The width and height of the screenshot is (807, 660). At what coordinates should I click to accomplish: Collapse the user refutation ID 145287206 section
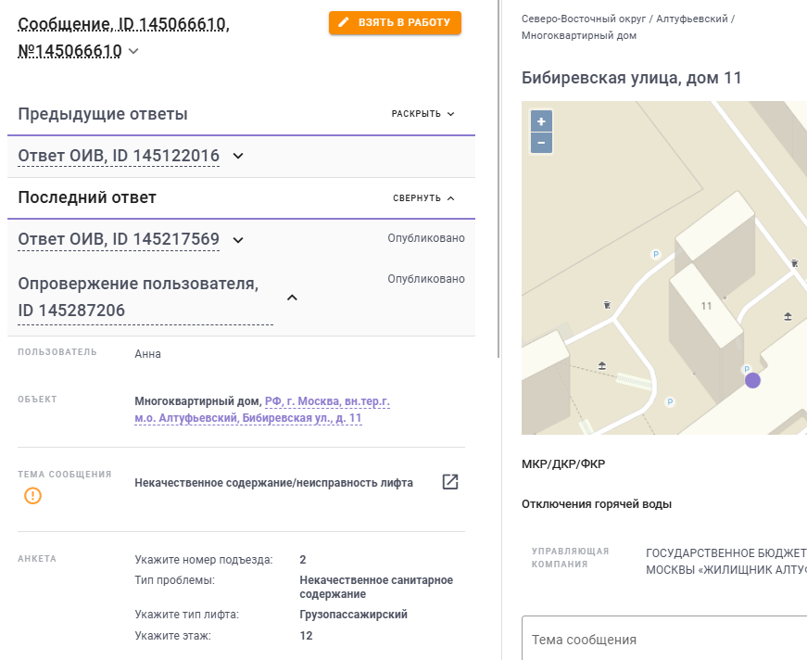click(x=292, y=298)
